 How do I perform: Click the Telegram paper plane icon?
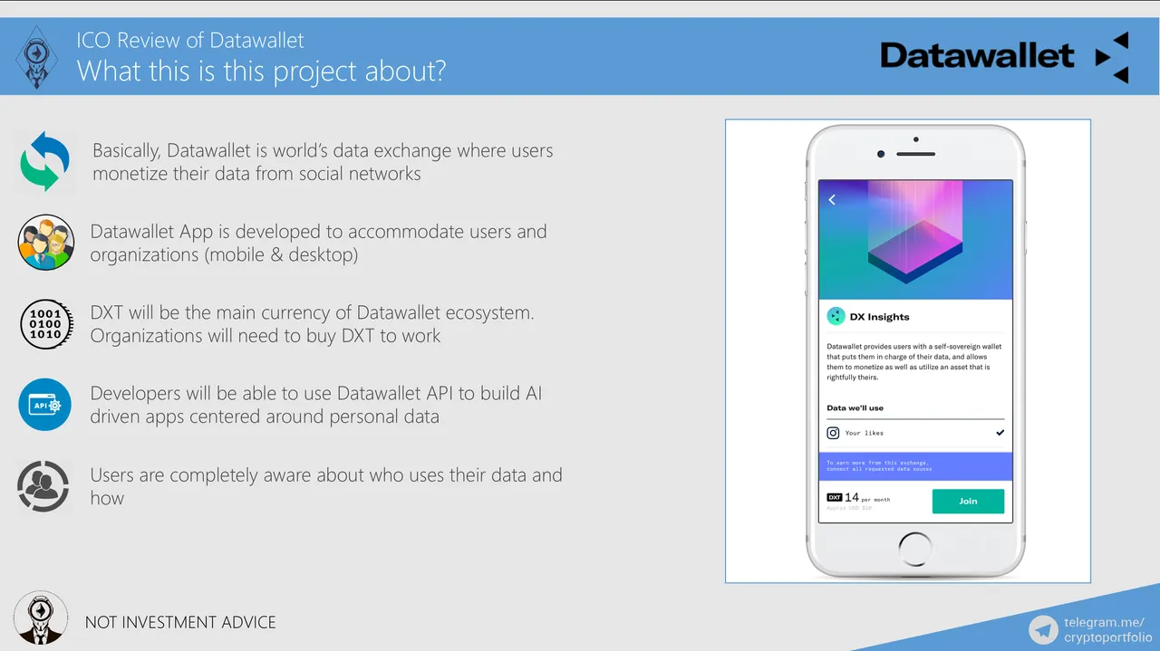tap(1044, 629)
